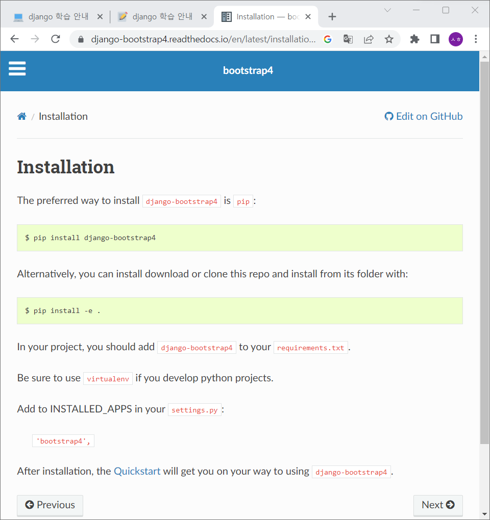Toggle the browser side panel
This screenshot has width=490, height=520.
point(435,39)
